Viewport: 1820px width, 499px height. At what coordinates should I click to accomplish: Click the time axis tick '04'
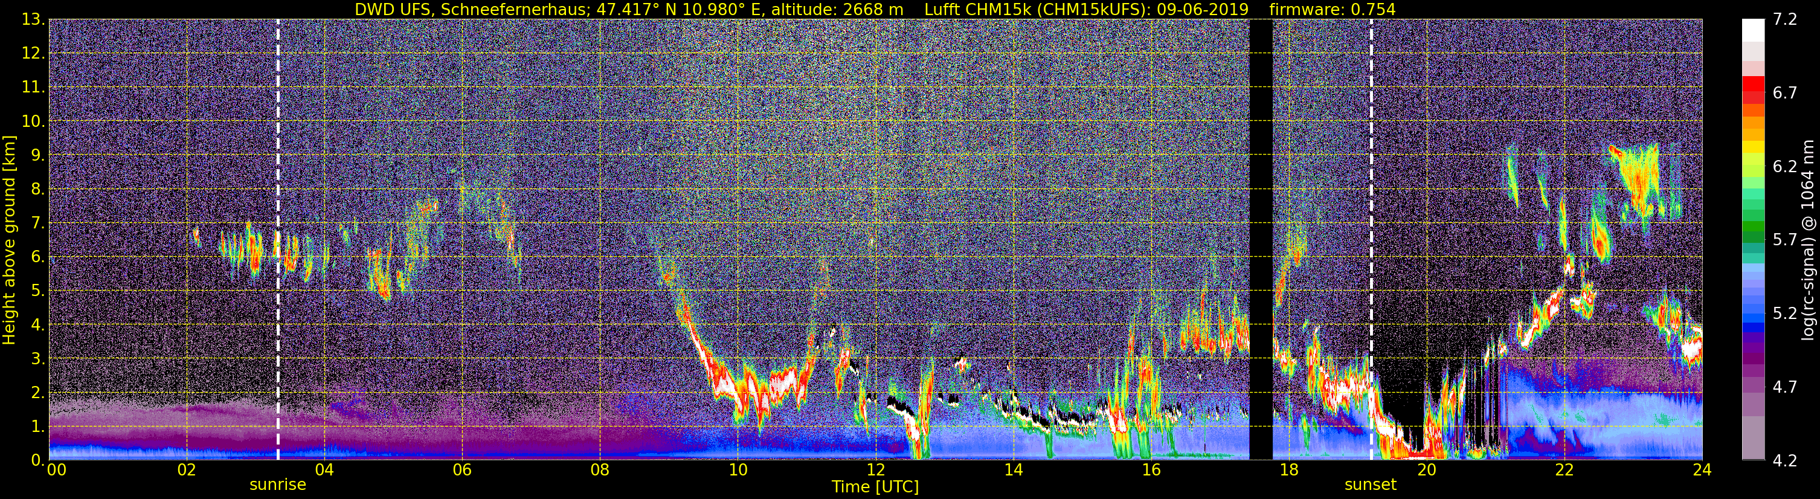click(x=324, y=471)
